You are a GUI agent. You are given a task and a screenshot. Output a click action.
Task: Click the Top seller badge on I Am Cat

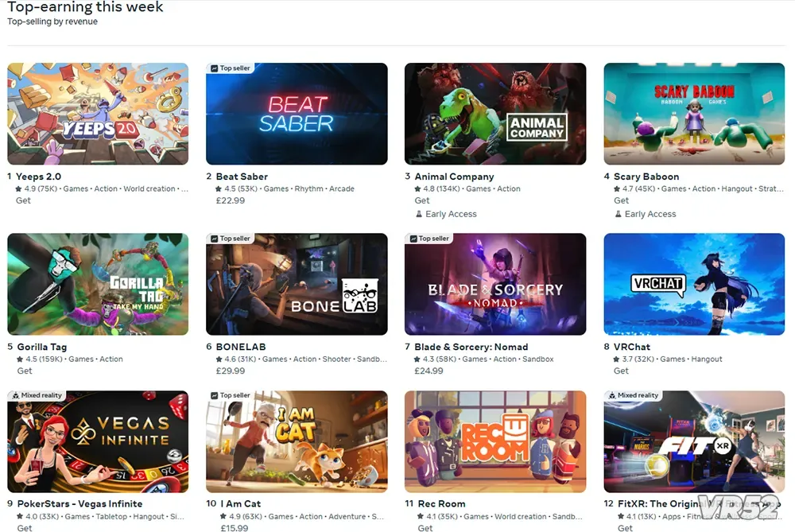coord(231,395)
